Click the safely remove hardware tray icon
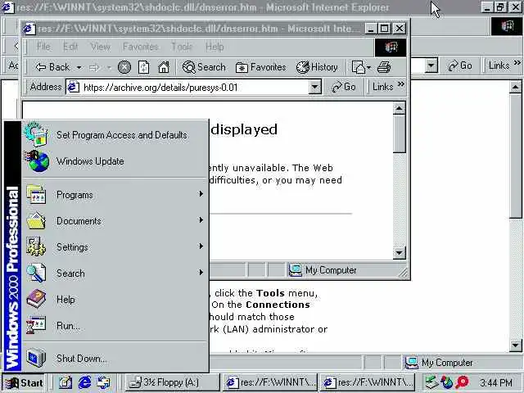This screenshot has height=393, width=524. pos(431,382)
